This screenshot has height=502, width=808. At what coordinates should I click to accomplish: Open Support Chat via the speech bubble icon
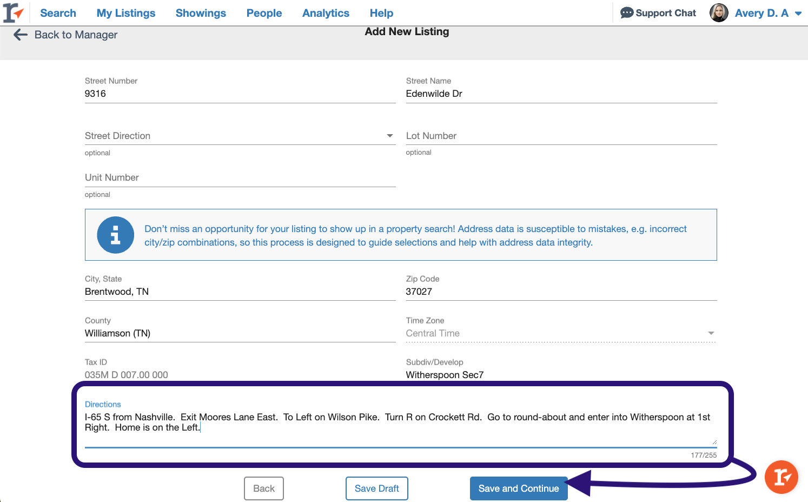tap(627, 12)
